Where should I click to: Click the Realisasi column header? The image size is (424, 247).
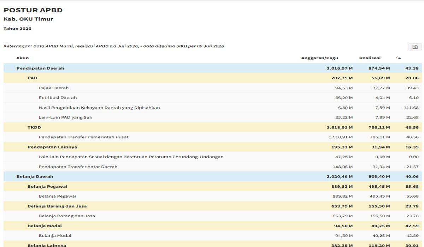pos(370,58)
